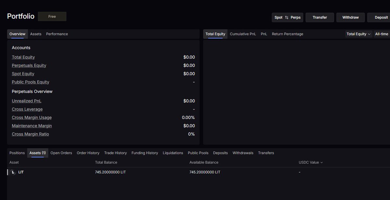390x200 pixels.
Task: Click the Free badge next to Portfolio
Action: click(x=52, y=16)
